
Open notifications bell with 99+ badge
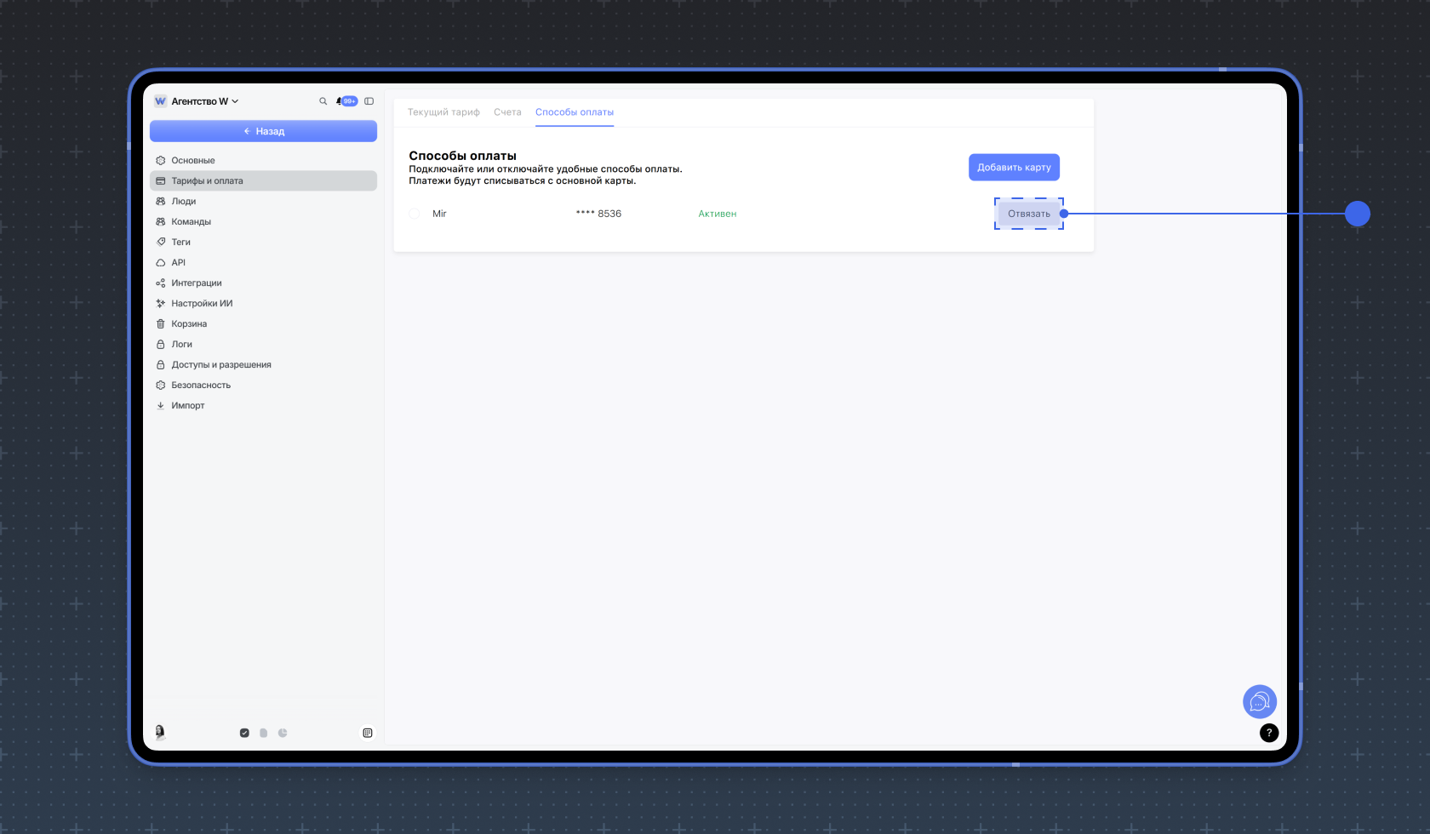coord(347,101)
